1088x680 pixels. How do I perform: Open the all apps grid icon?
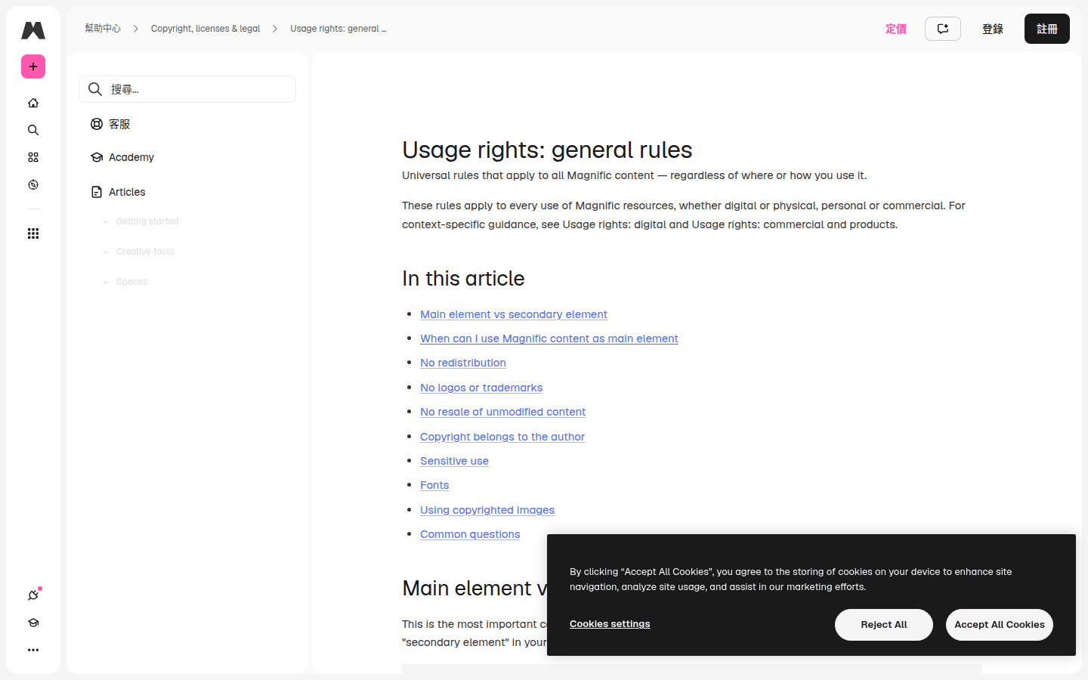[33, 233]
